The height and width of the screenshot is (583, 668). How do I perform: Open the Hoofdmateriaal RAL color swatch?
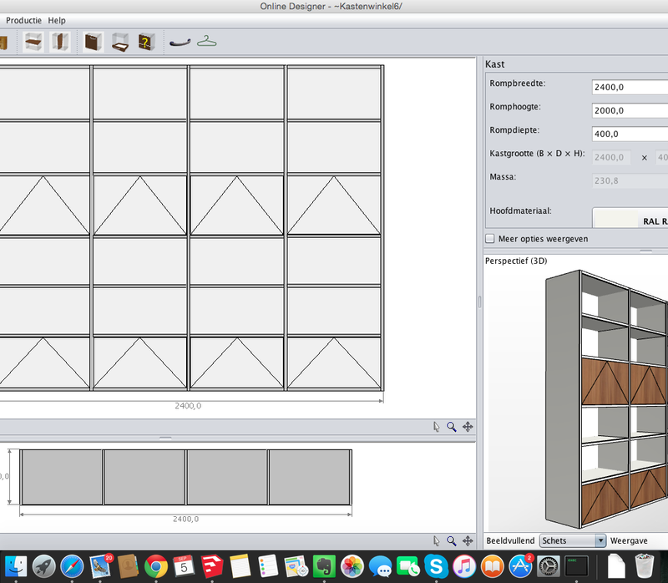pos(630,219)
